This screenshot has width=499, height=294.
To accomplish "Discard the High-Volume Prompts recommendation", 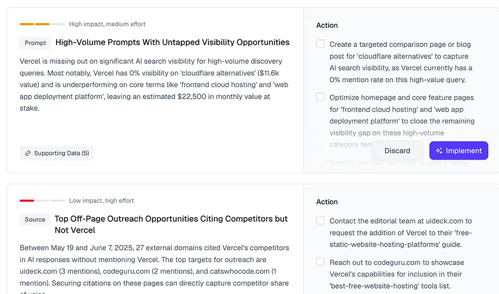I will pos(397,151).
